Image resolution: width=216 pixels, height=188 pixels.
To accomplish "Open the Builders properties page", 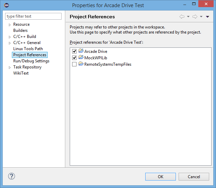I will (x=20, y=30).
